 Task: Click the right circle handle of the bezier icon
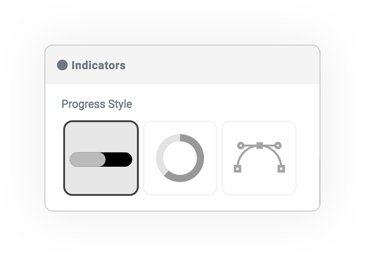[278, 145]
